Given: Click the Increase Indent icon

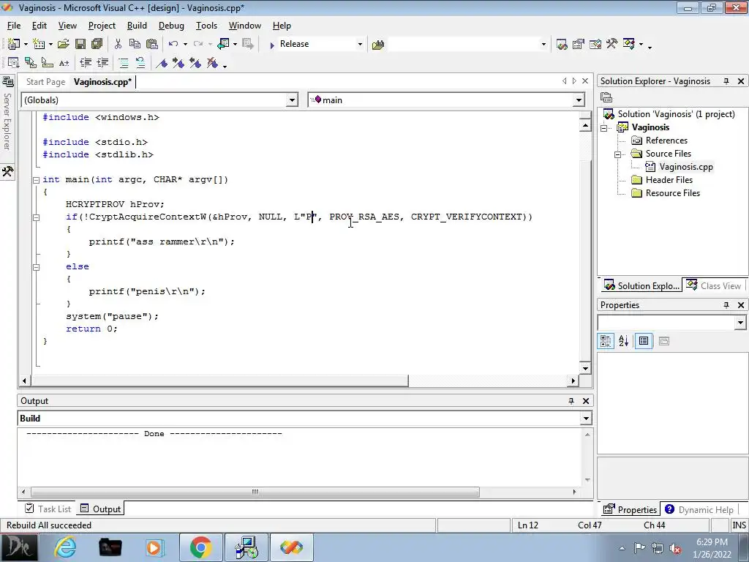Looking at the screenshot, I should (102, 63).
